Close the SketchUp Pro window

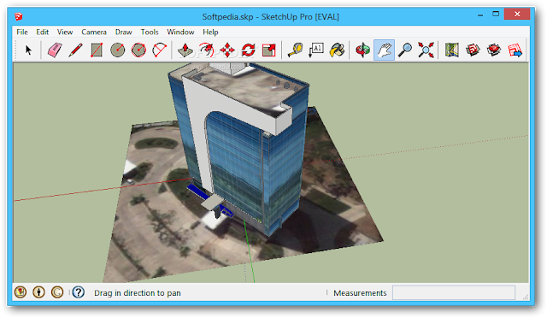coord(517,14)
